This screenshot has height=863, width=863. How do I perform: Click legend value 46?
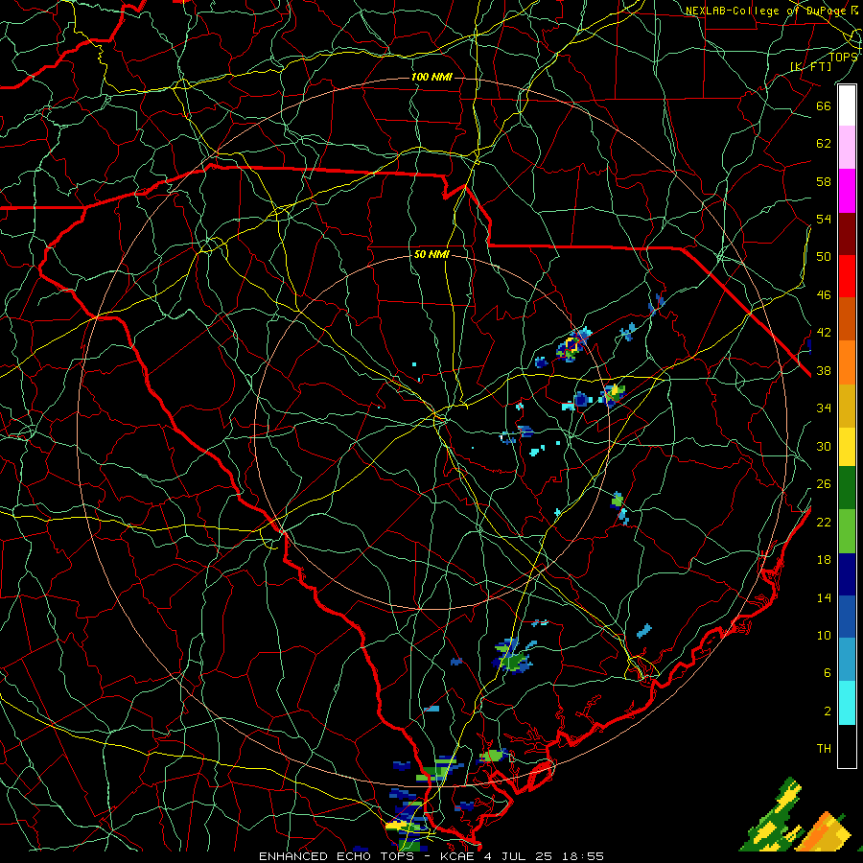click(824, 295)
